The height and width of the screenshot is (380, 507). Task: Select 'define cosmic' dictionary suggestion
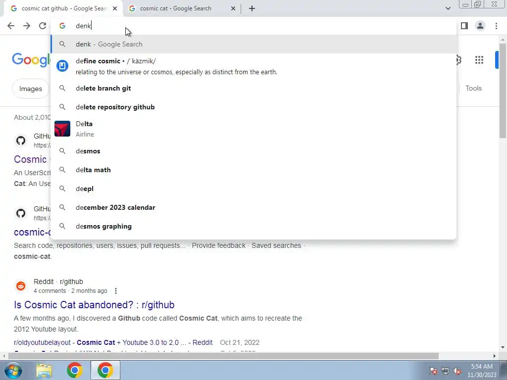coord(253,66)
